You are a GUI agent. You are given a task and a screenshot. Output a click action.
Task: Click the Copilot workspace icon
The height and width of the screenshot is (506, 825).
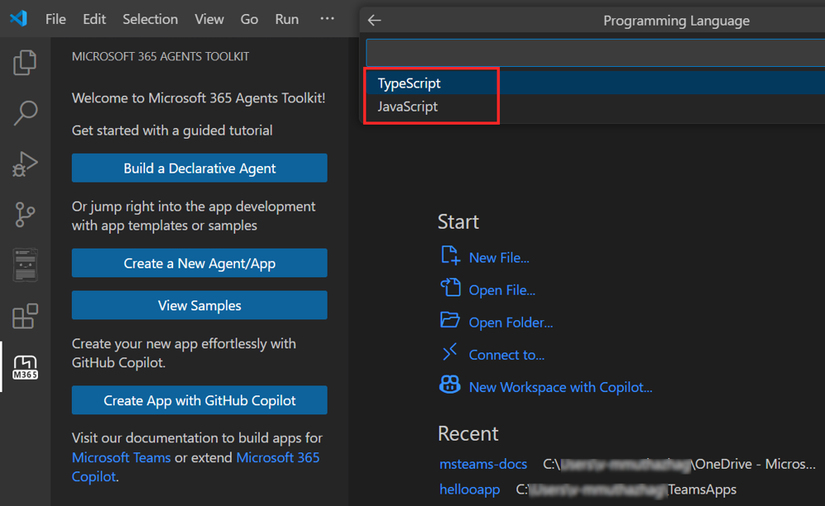450,385
